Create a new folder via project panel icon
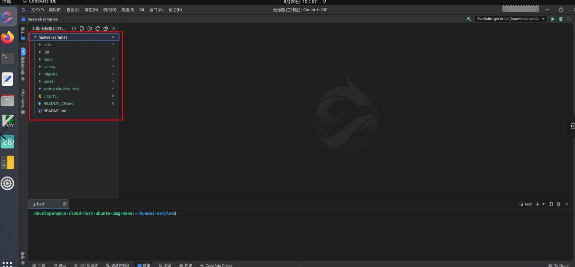The width and height of the screenshot is (575, 267). [90, 28]
